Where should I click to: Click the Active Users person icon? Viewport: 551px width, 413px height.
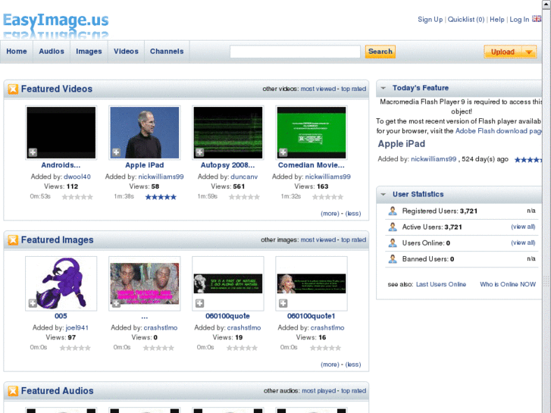pyautogui.click(x=393, y=227)
